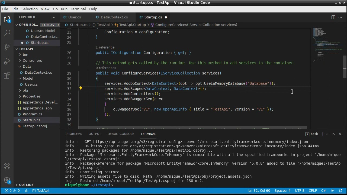Click the errors and warnings status indicator
Image resolution: width=347 pixels, height=195 pixels.
pyautogui.click(x=12, y=190)
